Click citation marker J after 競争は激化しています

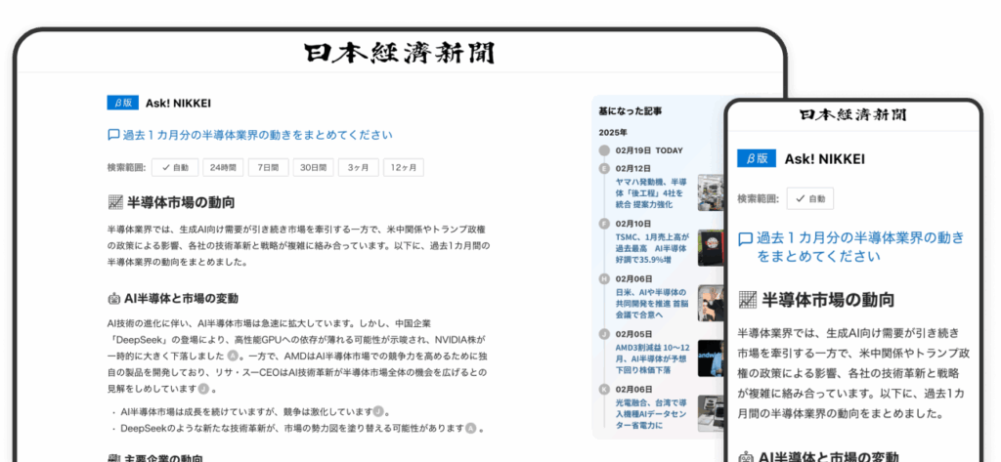pyautogui.click(x=378, y=411)
